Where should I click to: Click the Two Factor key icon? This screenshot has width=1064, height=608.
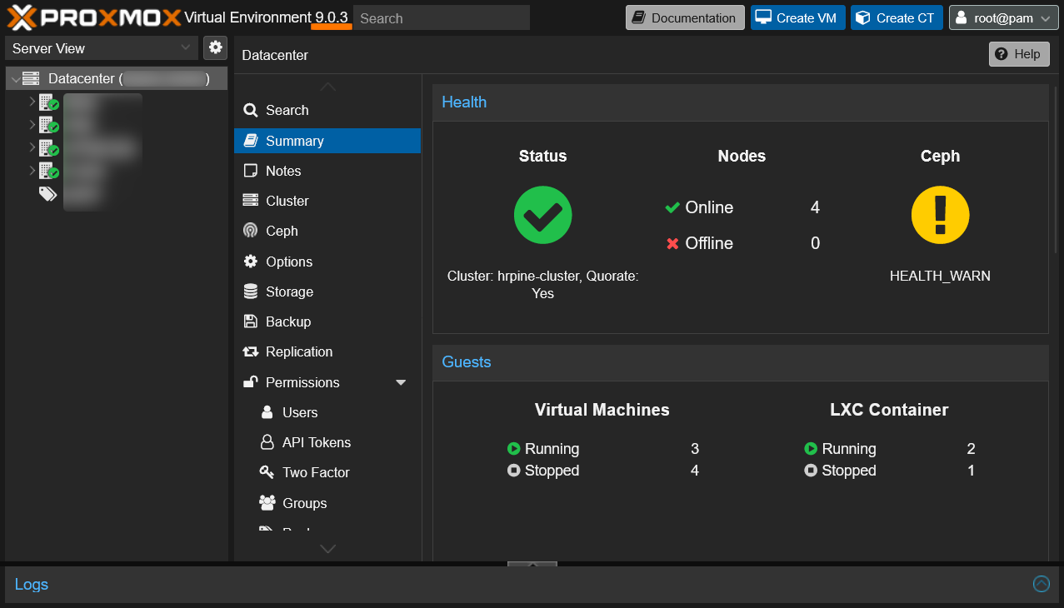pyautogui.click(x=267, y=472)
